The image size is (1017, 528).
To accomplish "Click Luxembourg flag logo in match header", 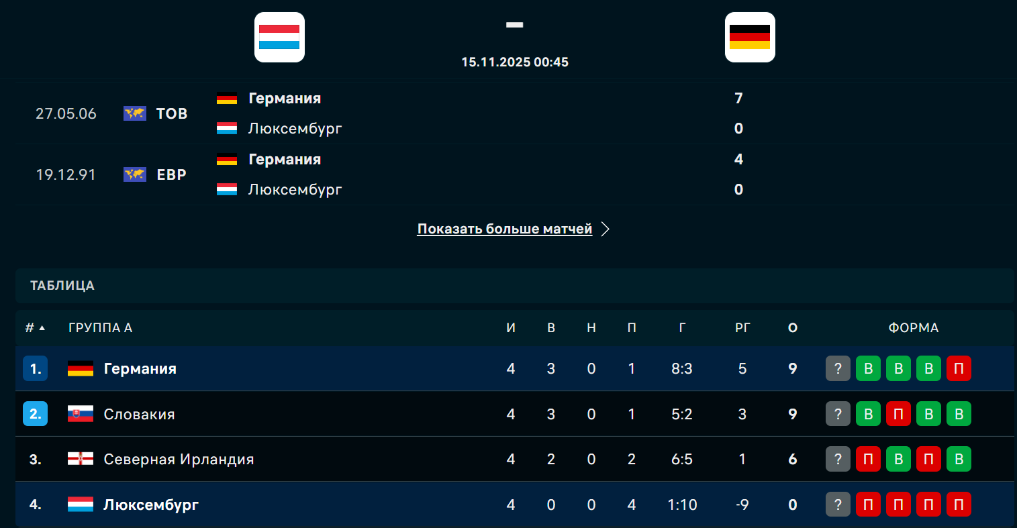I will [x=279, y=38].
